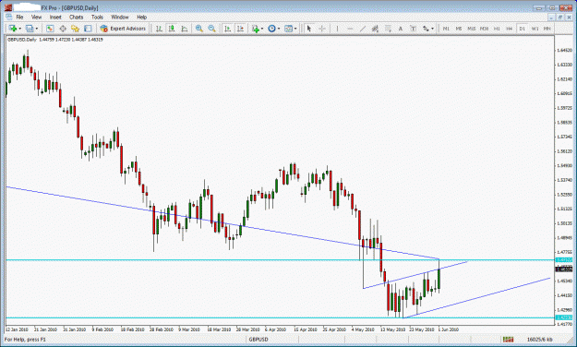The width and height of the screenshot is (577, 347).
Task: Select the Fibonacci retracement tool
Action: tap(388, 29)
